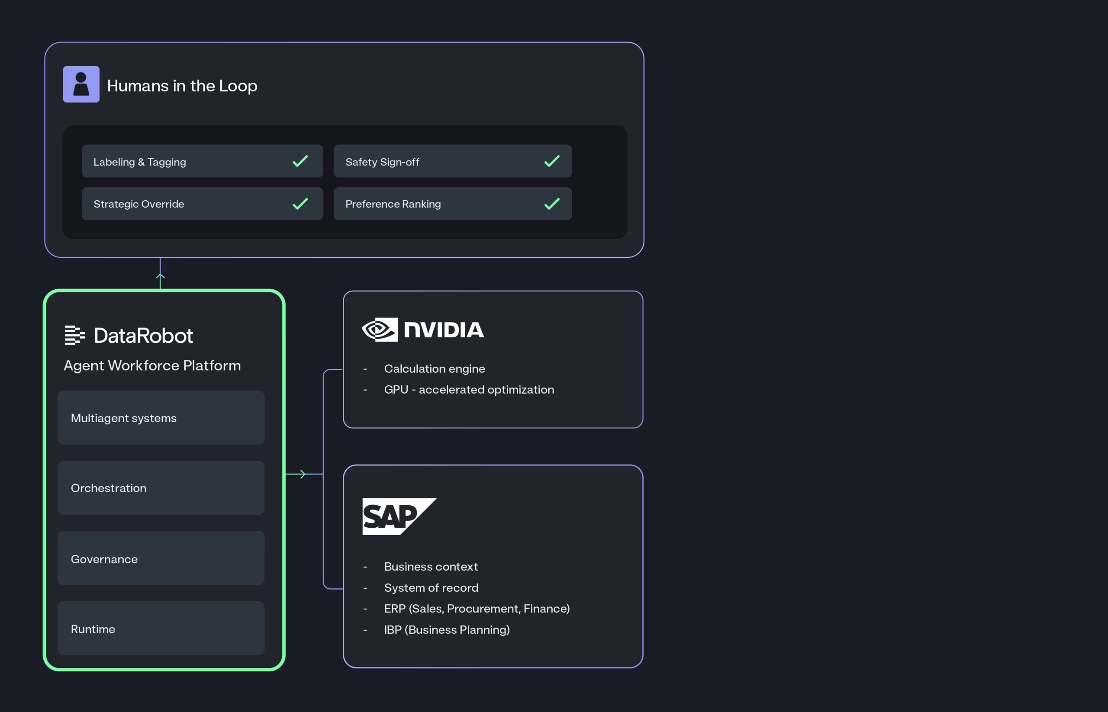This screenshot has height=712, width=1108.
Task: Select the Governance box
Action: 161,558
